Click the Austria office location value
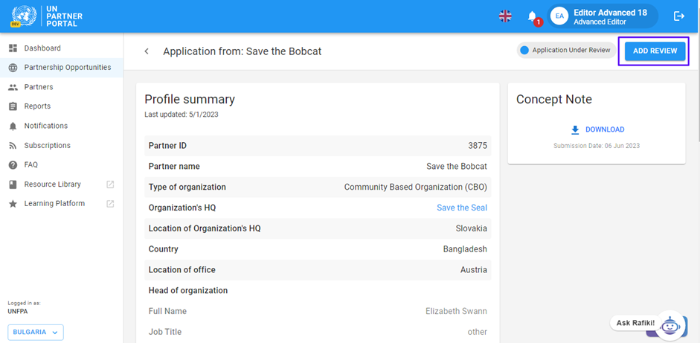The height and width of the screenshot is (343, 700). pyautogui.click(x=474, y=270)
